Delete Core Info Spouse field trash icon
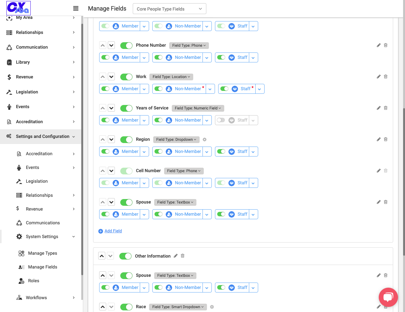The width and height of the screenshot is (405, 312). (385, 202)
